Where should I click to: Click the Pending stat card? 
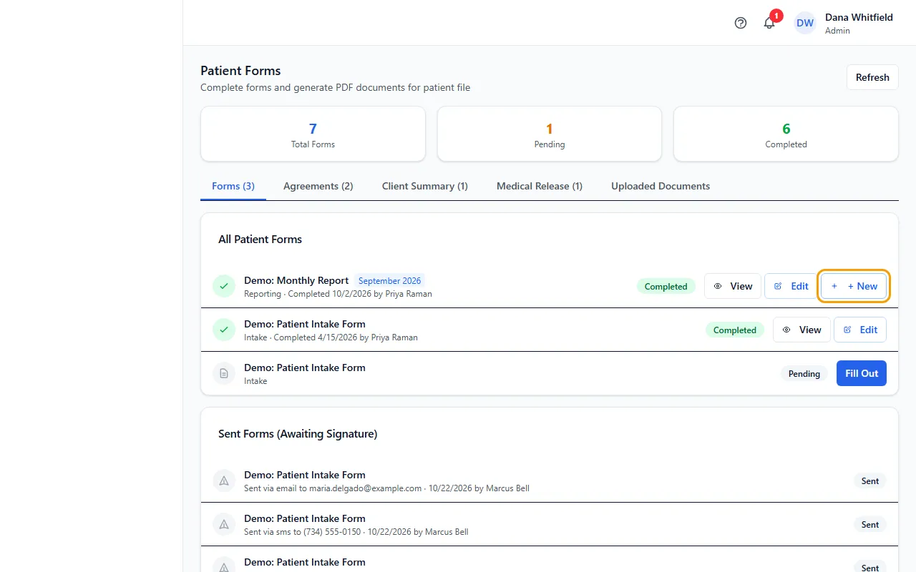550,134
